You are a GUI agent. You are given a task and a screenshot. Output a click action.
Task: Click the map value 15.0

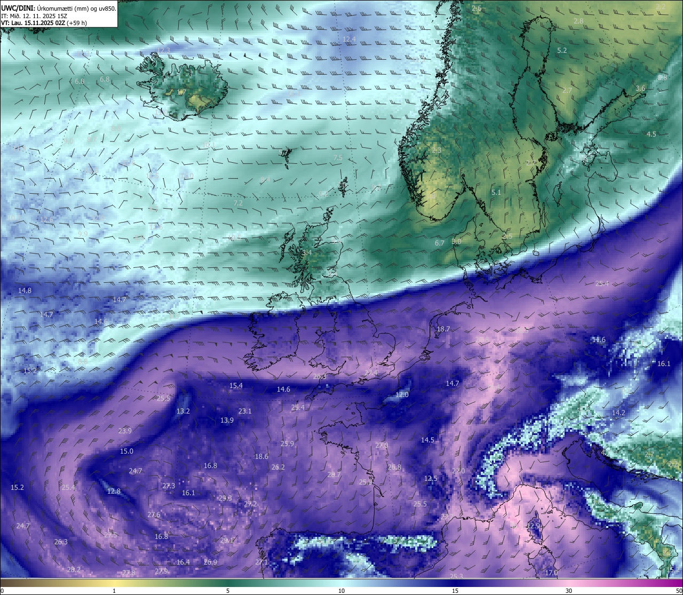tap(126, 451)
